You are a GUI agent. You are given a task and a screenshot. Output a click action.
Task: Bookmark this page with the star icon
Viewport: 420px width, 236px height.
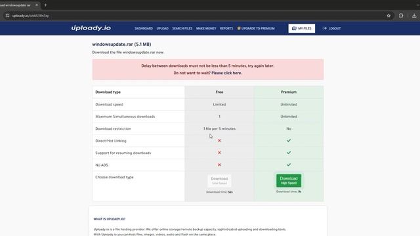click(388, 16)
